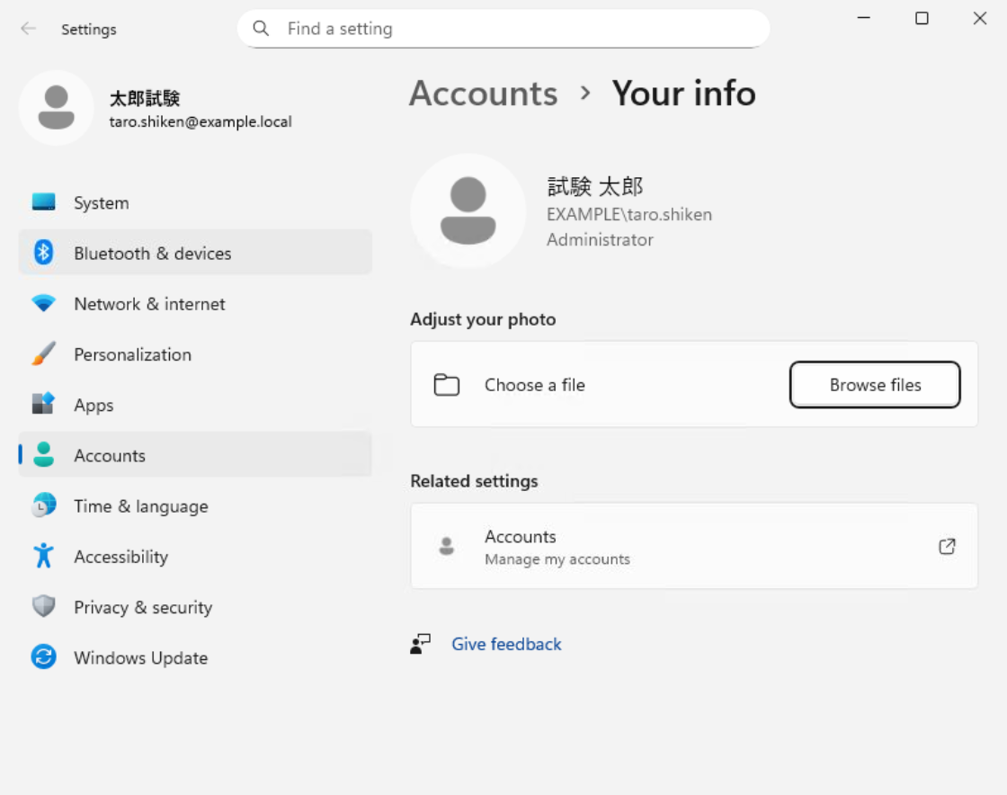Screen dimensions: 1007x795
Task: Click the Privacy & security shield icon
Action: pyautogui.click(x=43, y=606)
